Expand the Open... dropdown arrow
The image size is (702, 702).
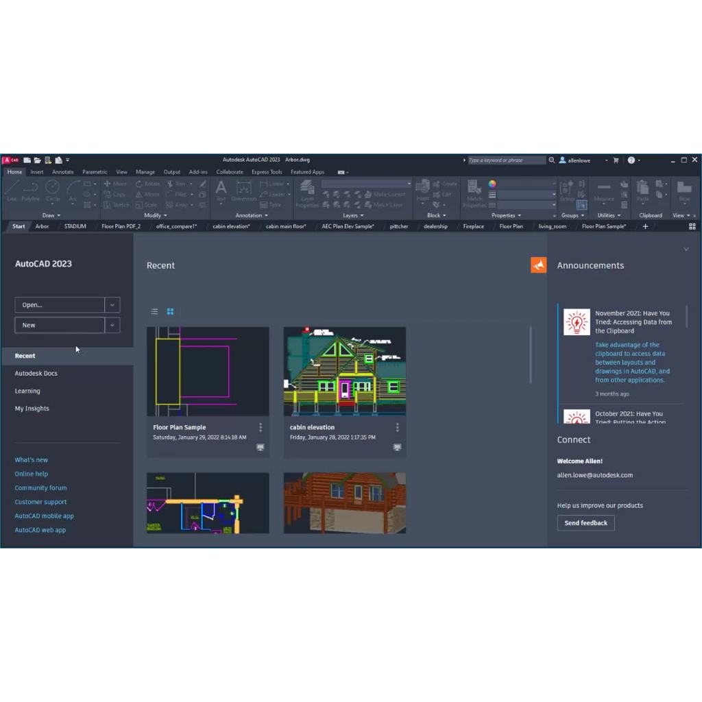click(112, 305)
